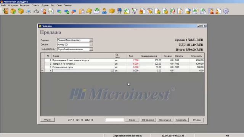This screenshot has height=137, width=244.
Task: Click the quantity cell 7.000
Action: tap(133, 60)
